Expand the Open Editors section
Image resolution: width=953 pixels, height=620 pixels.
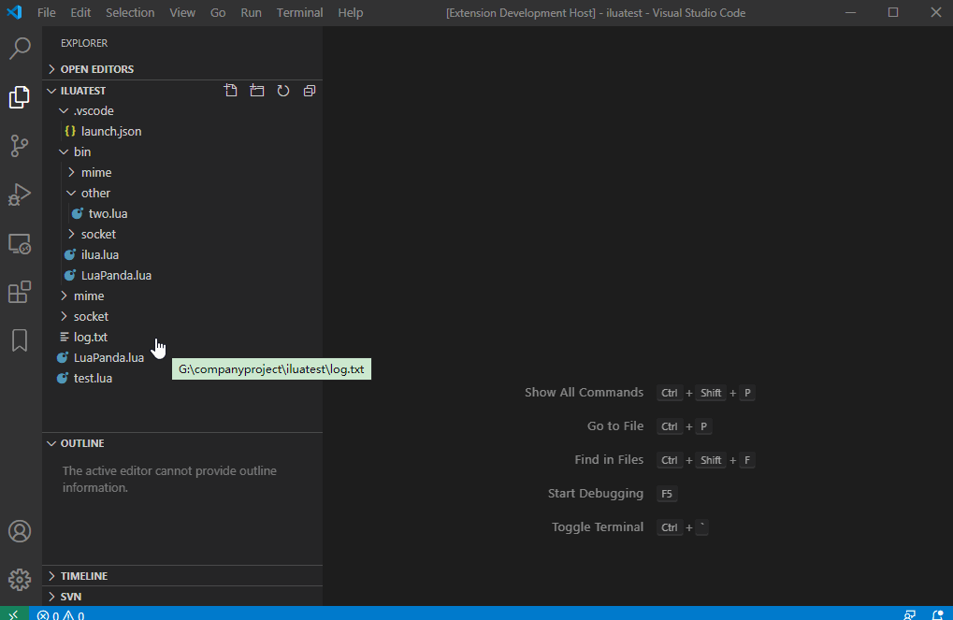(x=182, y=69)
